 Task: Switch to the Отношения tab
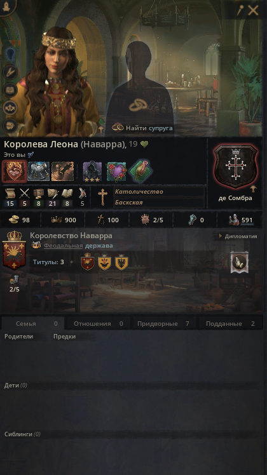99,323
